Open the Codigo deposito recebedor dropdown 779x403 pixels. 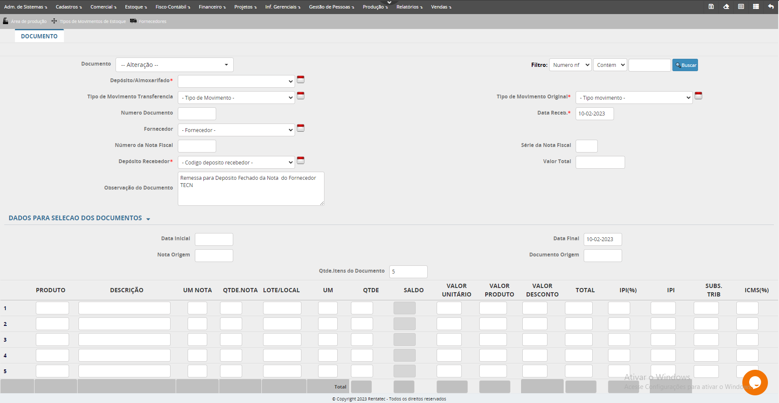(x=236, y=162)
